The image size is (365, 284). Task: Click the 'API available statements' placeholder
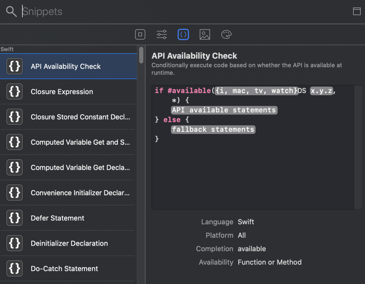tap(224, 110)
